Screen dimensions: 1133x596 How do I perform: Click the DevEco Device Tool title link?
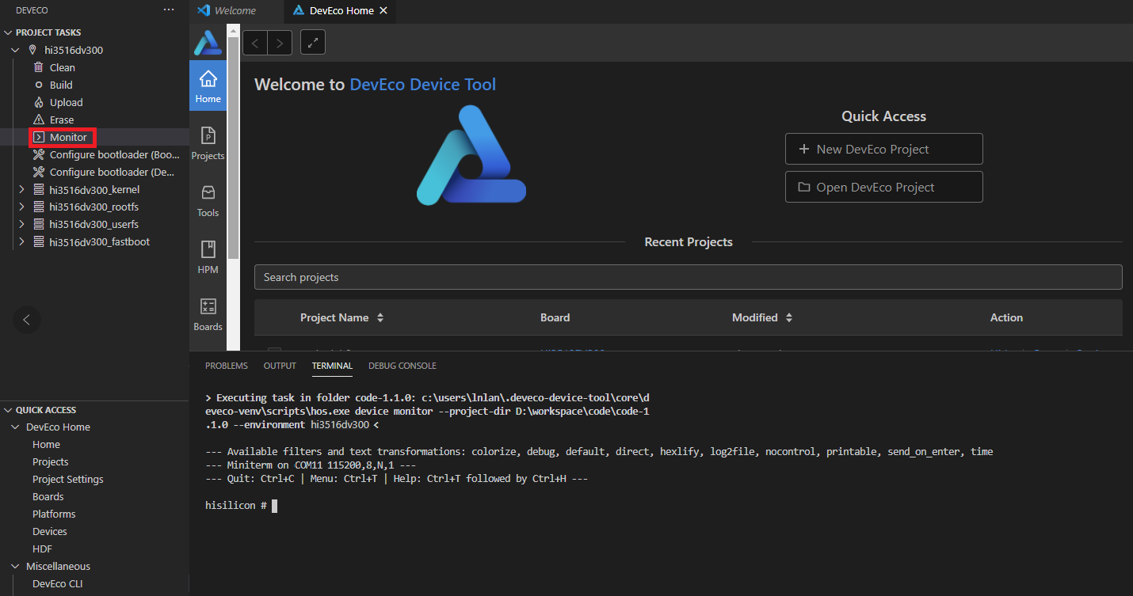tap(423, 84)
